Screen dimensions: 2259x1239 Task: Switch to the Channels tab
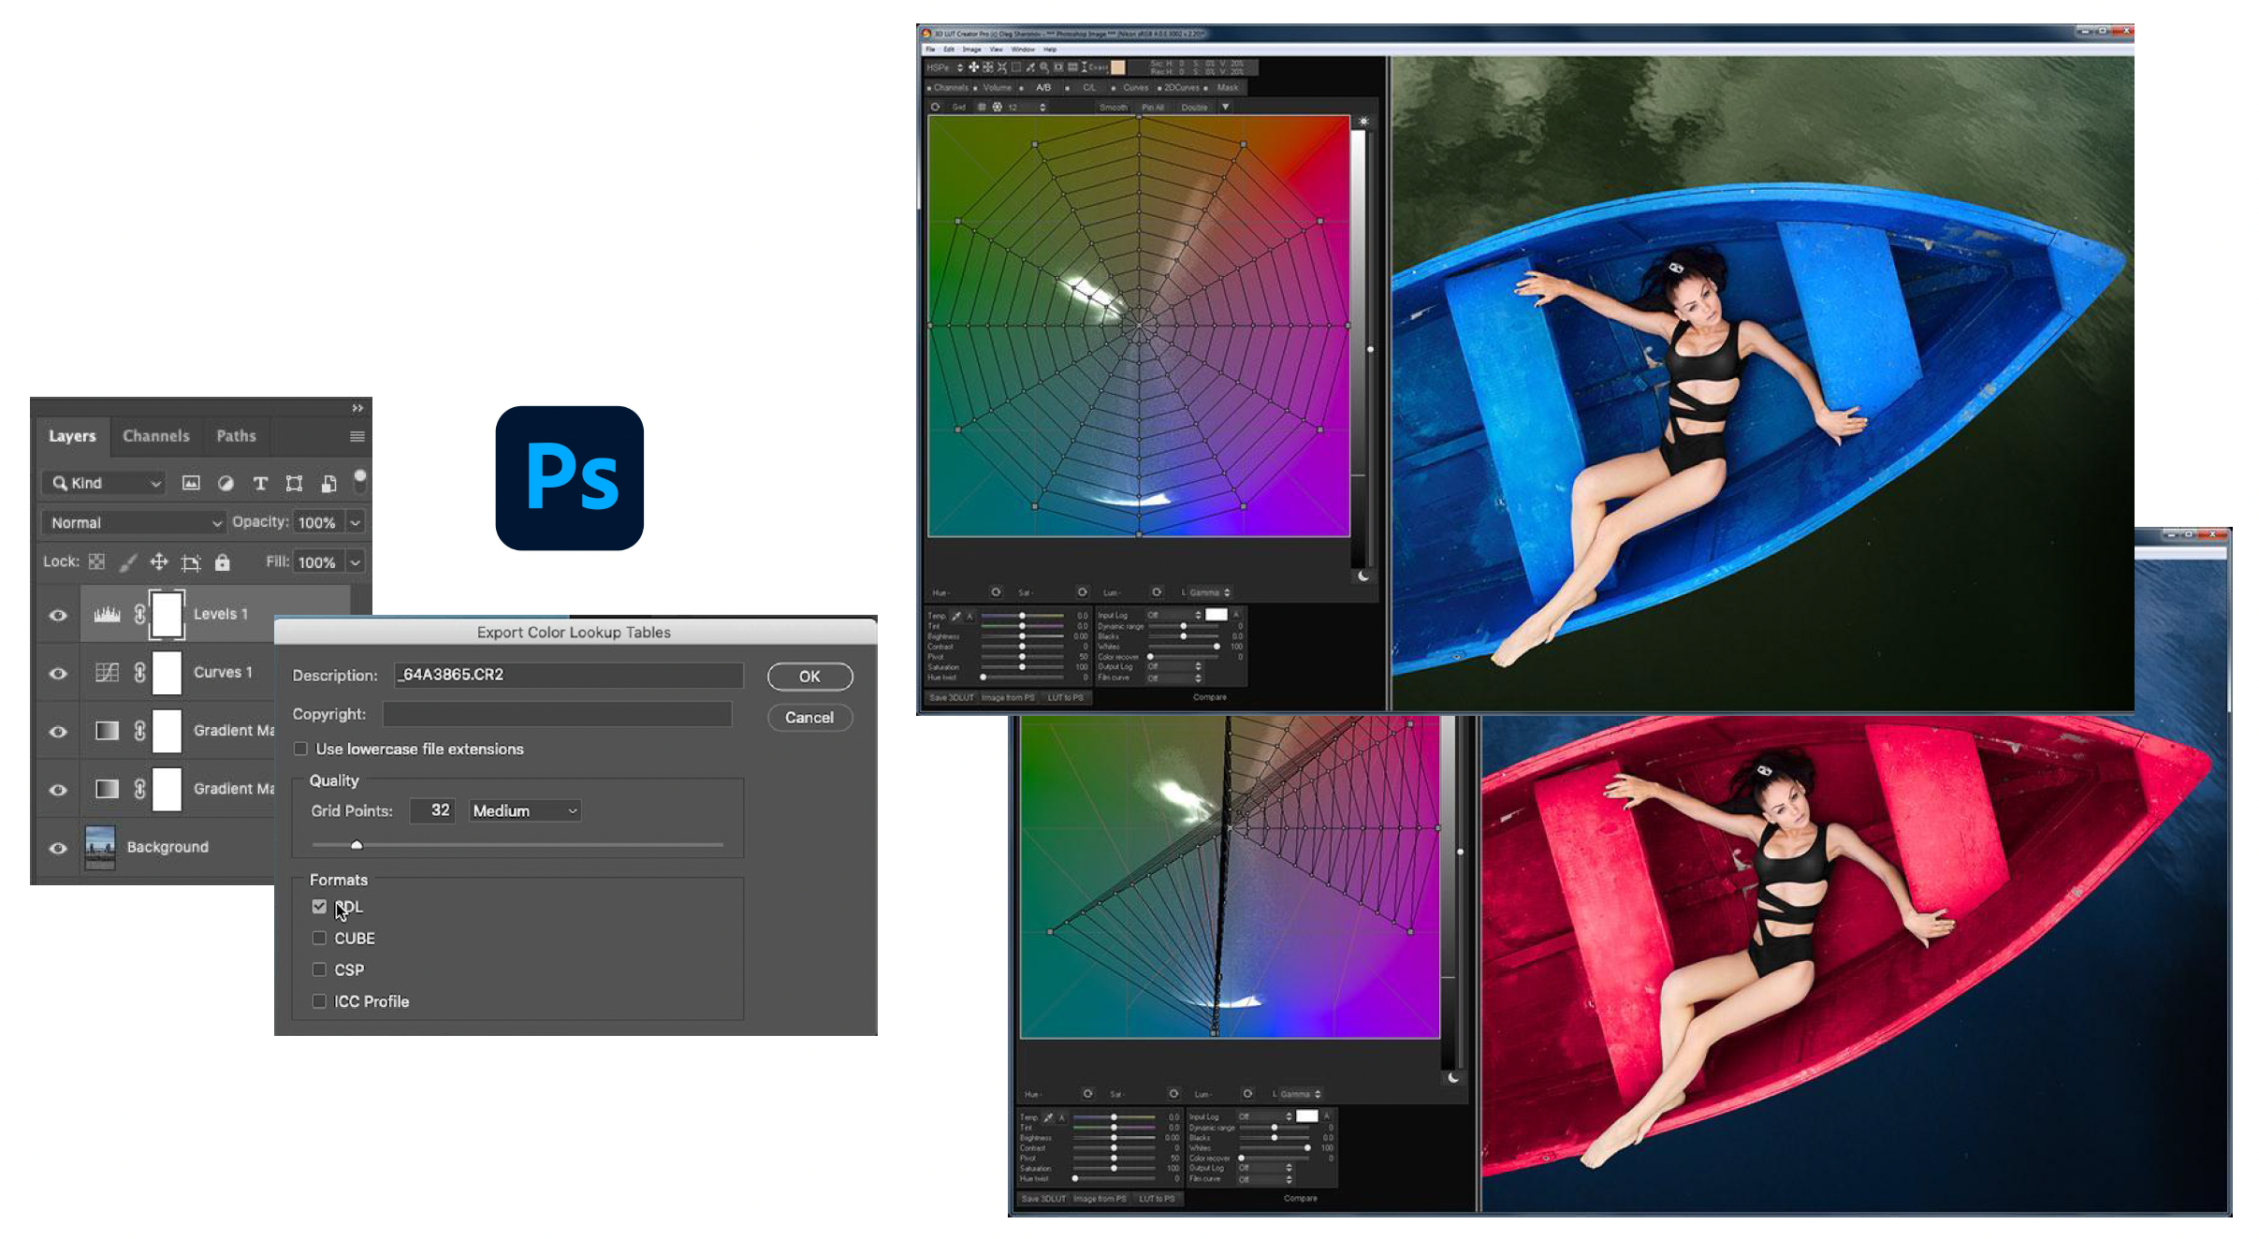(x=155, y=436)
